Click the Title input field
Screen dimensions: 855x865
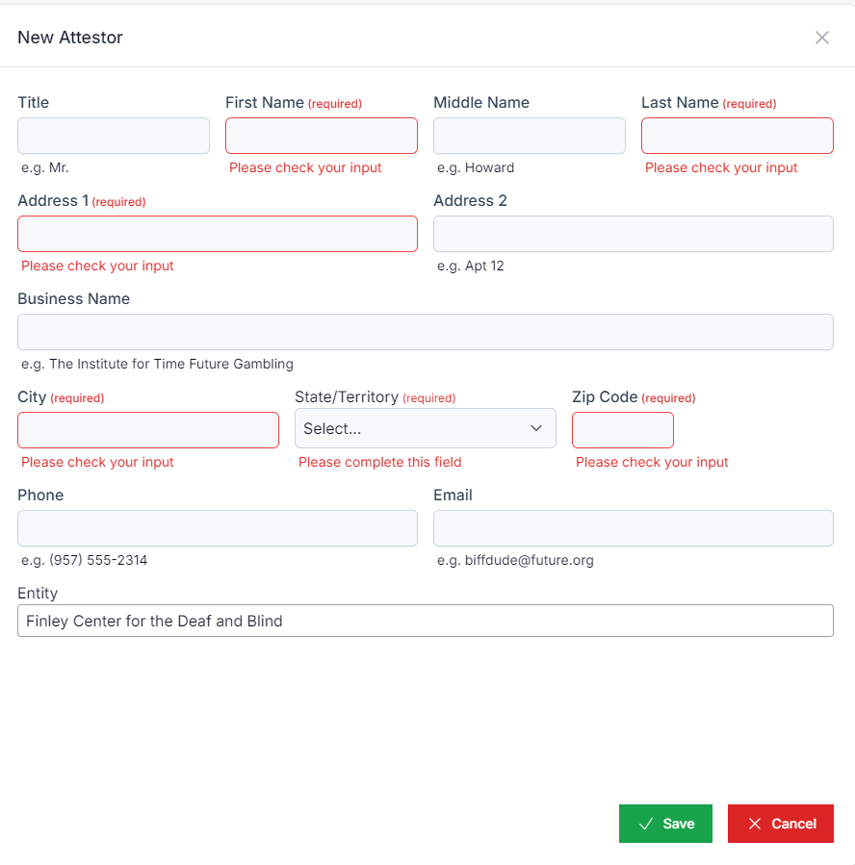[x=114, y=136]
